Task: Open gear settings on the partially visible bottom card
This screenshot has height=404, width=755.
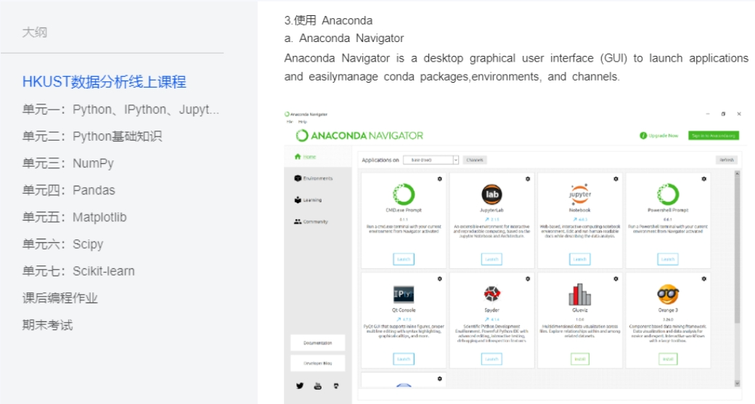Action: pos(440,379)
